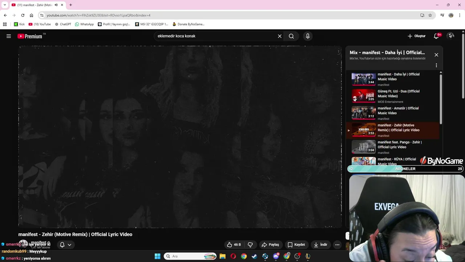This screenshot has height=262, width=465.
Task: Select 'manifest - Amatör' playlist entry
Action: tap(394, 113)
